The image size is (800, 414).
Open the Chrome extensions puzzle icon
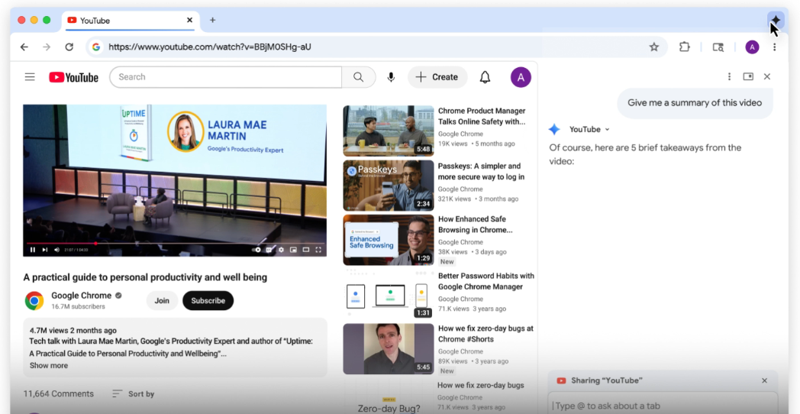pyautogui.click(x=684, y=47)
